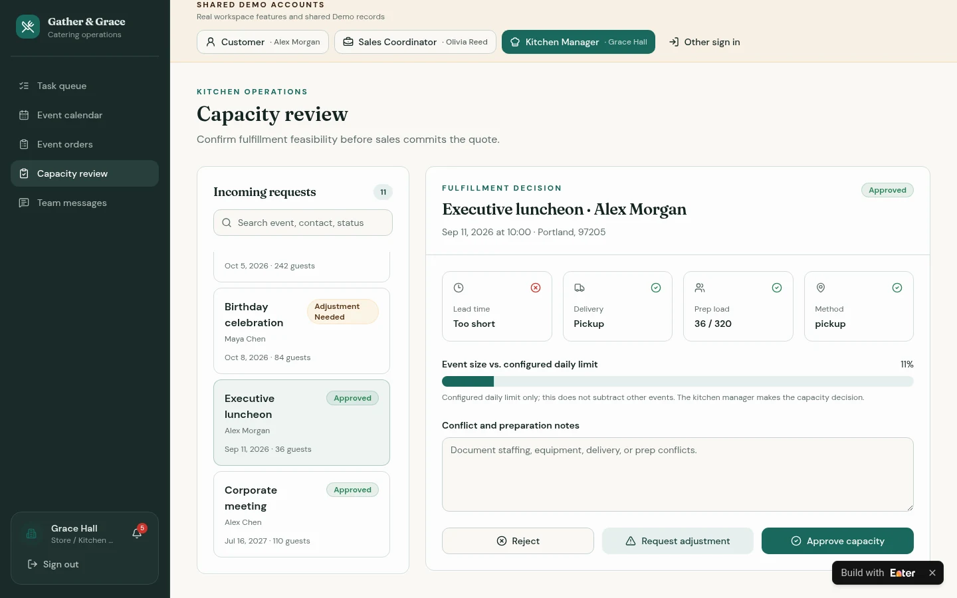Click the search magnifier icon in Incoming requests
The image size is (957, 598).
(227, 223)
